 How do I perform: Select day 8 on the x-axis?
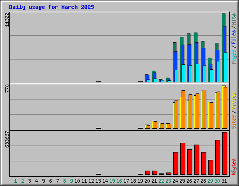(x=64, y=181)
